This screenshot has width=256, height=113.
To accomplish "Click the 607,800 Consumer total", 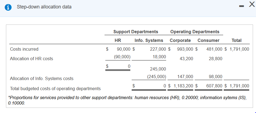I will [214, 86].
